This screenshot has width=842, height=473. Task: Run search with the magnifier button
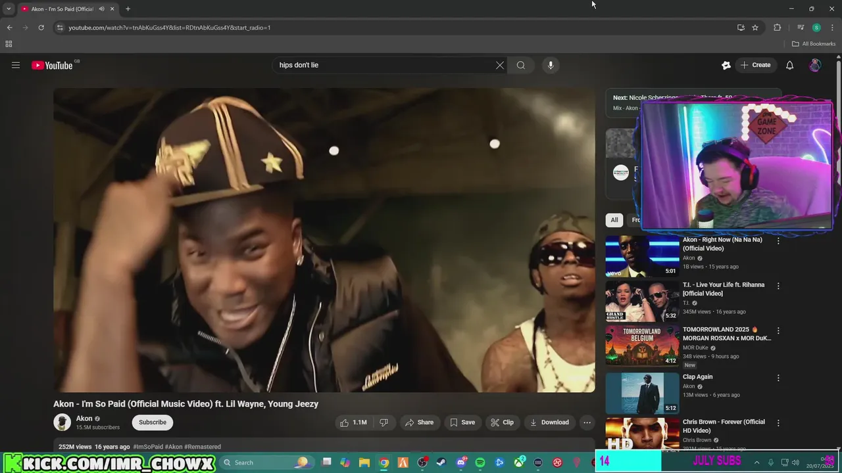pyautogui.click(x=520, y=65)
